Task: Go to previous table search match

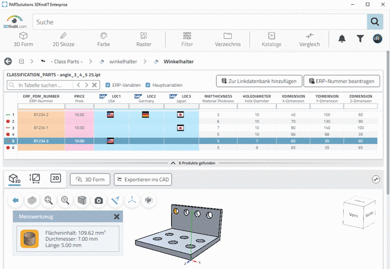Action: tap(79, 85)
